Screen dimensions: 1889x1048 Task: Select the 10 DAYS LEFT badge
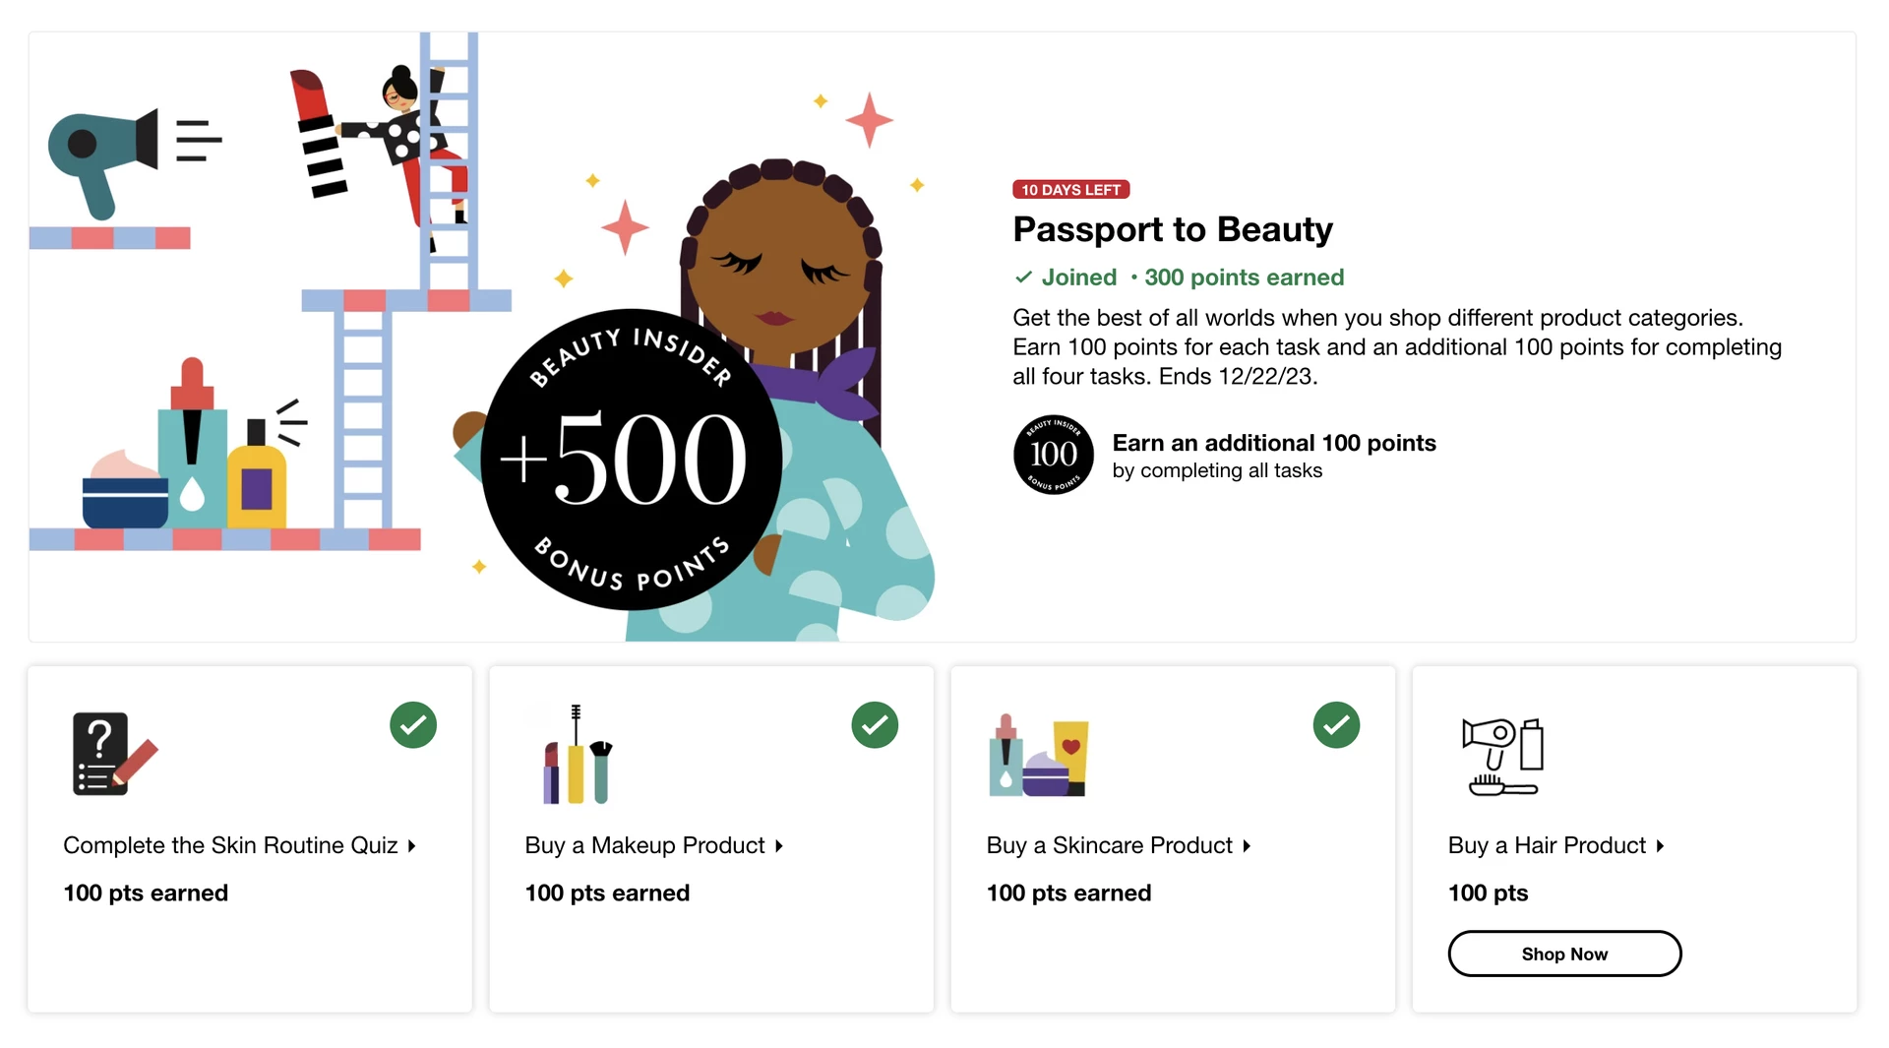click(x=1070, y=189)
